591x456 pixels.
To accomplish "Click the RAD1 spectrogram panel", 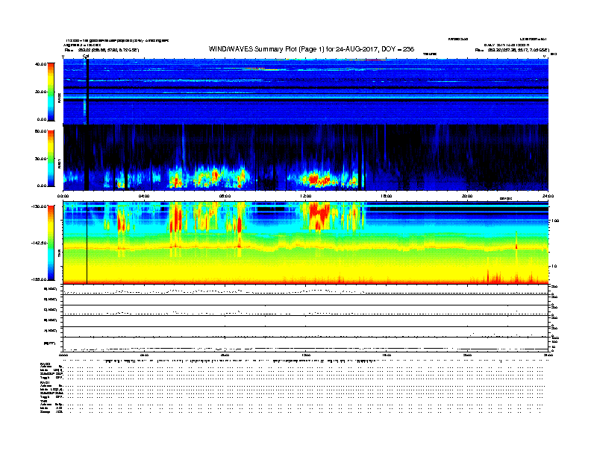I will click(306, 158).
